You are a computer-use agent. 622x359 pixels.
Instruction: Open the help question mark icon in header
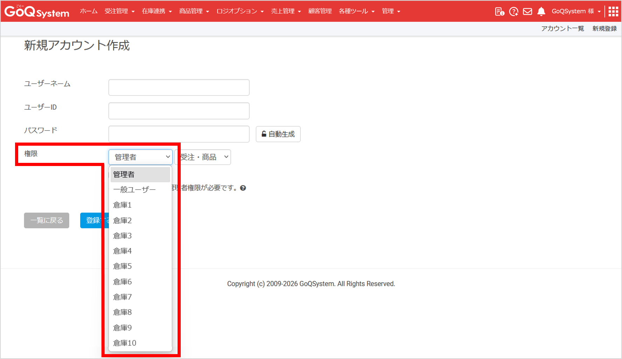pos(513,12)
